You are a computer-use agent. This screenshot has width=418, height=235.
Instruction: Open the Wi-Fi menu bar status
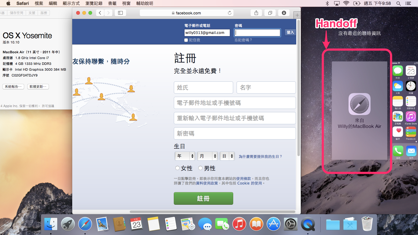click(x=346, y=3)
